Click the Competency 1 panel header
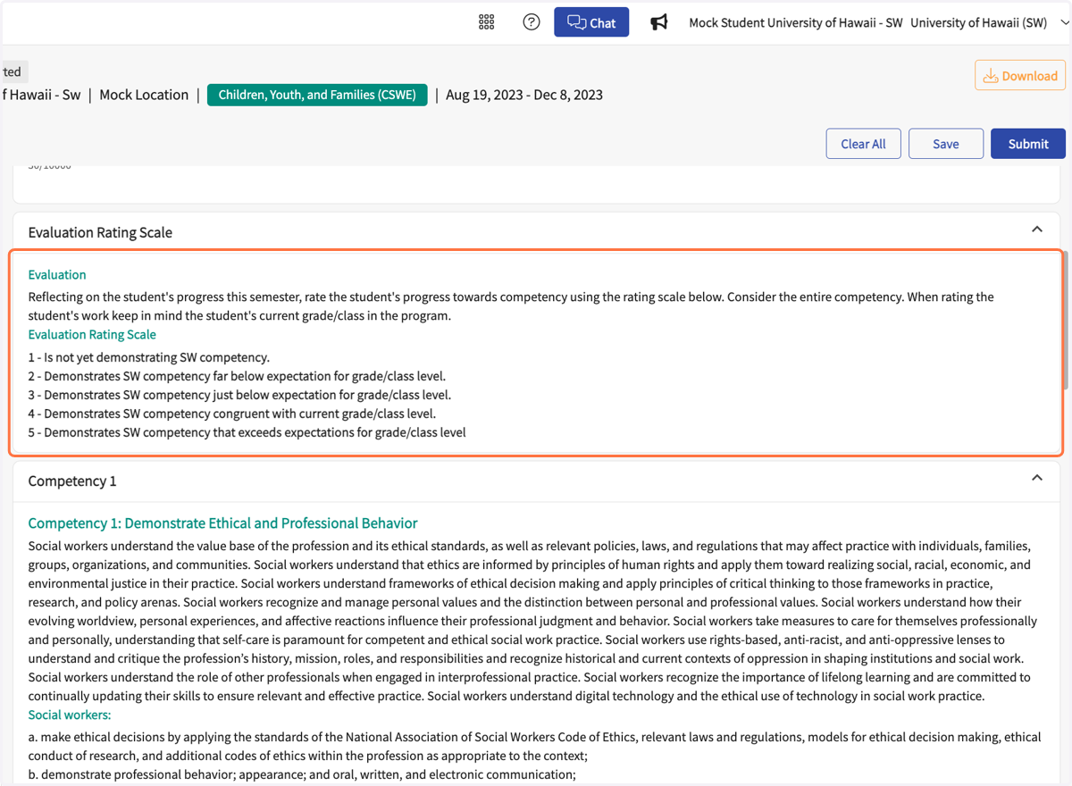Viewport: 1072px width, 786px height. [536, 481]
